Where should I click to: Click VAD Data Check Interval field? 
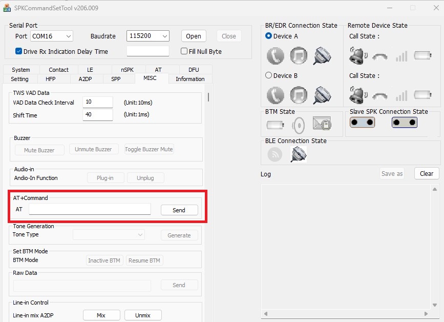(98, 102)
